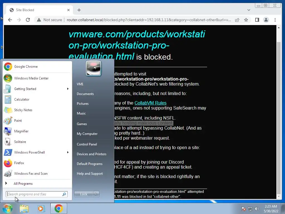Select the Site Blocked tab
Viewport: 285px width, 214px height.
(x=40, y=10)
